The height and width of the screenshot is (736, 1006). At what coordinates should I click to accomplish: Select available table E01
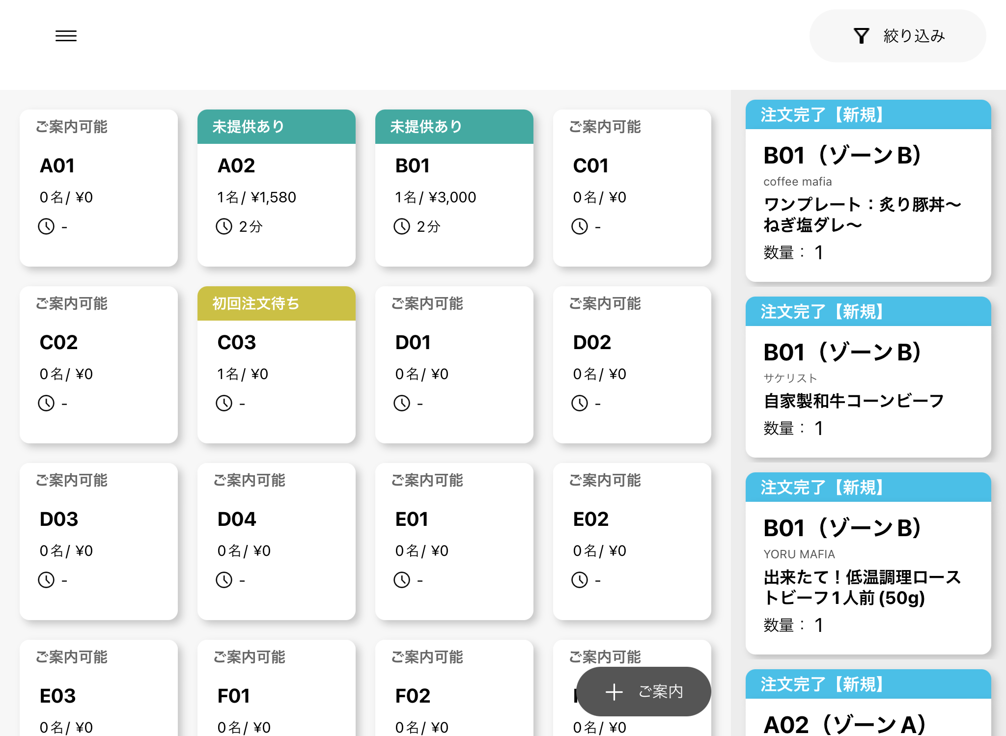point(454,542)
